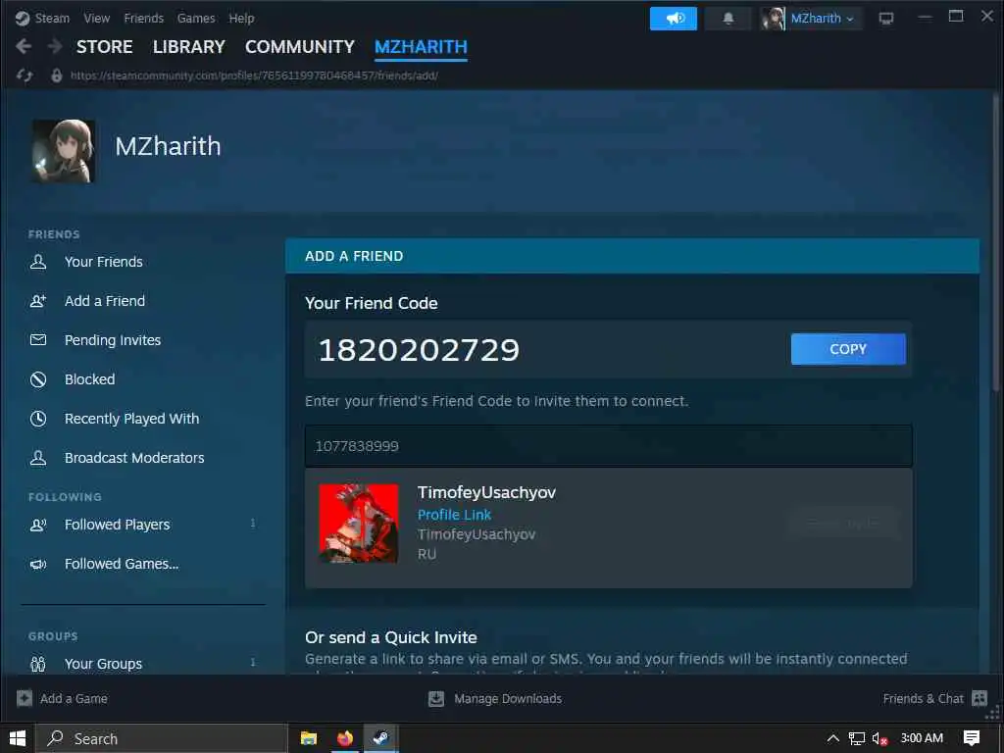Open the Friends & Chat window
Image resolution: width=1004 pixels, height=753 pixels.
[923, 698]
